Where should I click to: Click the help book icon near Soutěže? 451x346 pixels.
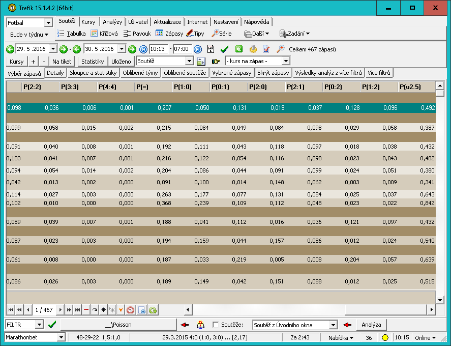(200, 325)
